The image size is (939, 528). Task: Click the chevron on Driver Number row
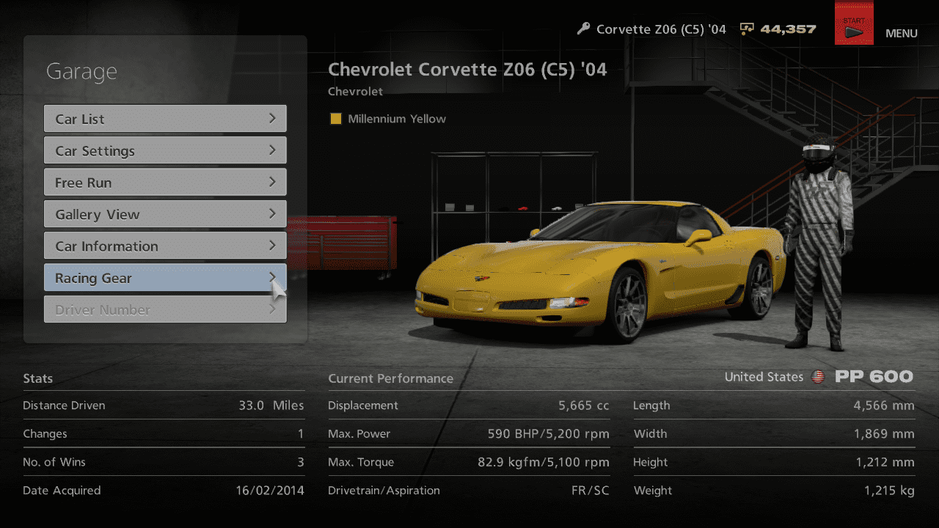point(272,309)
